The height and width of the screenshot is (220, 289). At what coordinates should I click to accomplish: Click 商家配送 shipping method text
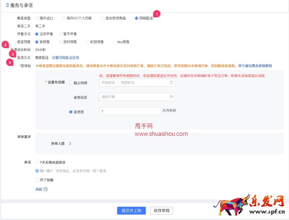tap(42, 58)
